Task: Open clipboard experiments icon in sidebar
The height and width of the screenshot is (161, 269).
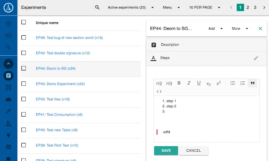Action: point(8,75)
